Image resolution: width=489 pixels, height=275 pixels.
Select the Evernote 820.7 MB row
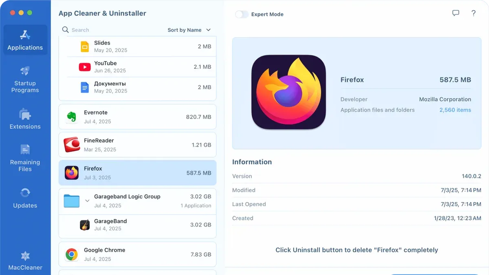pyautogui.click(x=137, y=117)
